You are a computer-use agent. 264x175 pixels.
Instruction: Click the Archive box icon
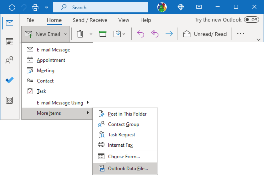pyautogui.click(x=103, y=34)
